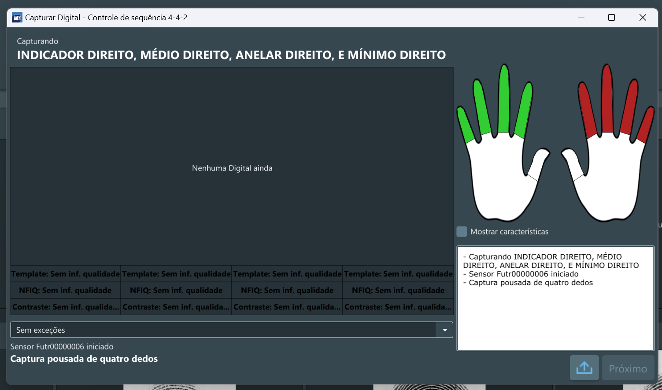Enable Mostrar características checkbox

coord(462,232)
